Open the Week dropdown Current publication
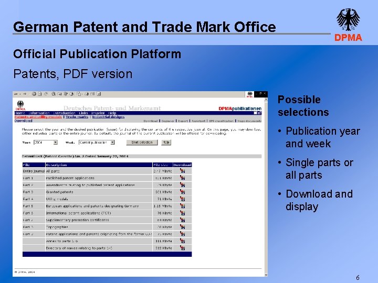The height and width of the screenshot is (283, 378). click(97, 143)
